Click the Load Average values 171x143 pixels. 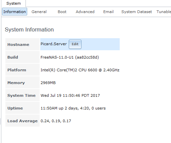pos(56,121)
